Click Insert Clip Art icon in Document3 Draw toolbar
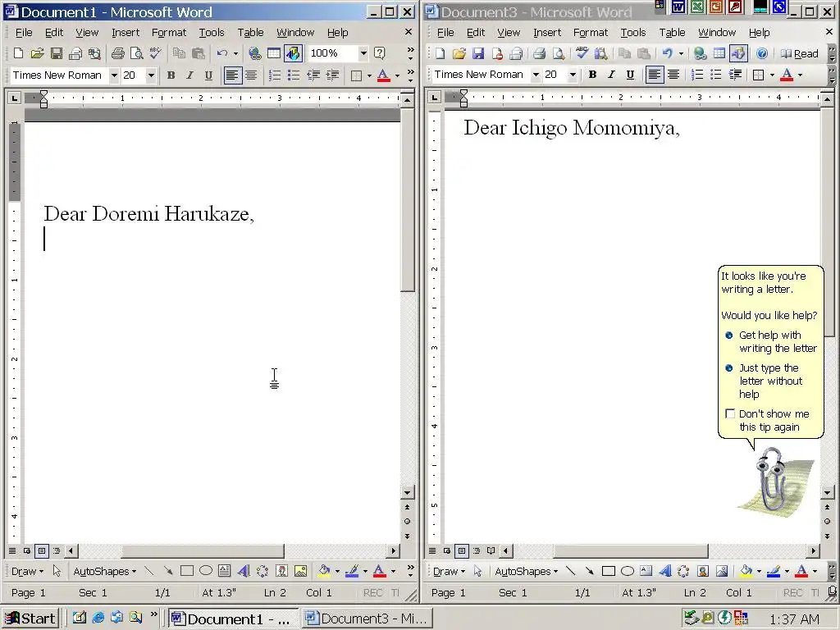The image size is (840, 630). coord(703,571)
